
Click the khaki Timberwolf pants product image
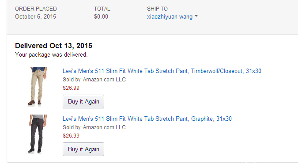tap(37, 86)
